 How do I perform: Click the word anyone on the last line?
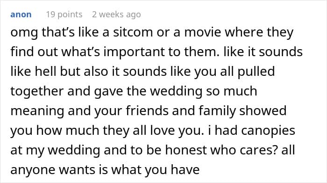point(33,170)
